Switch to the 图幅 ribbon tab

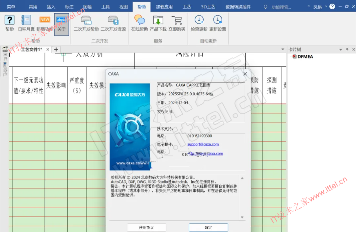88,7
